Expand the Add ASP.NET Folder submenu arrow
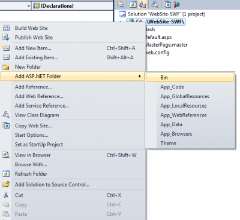Screen dimensions: 240x220 (140, 76)
